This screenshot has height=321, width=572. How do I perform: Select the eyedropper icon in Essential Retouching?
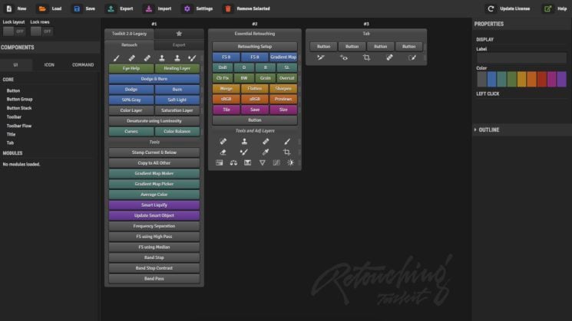coord(266,152)
